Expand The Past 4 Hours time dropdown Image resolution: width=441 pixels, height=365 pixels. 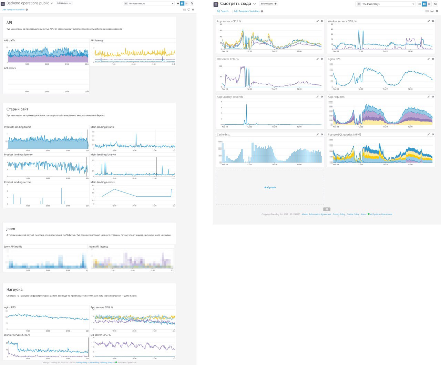(149, 3)
